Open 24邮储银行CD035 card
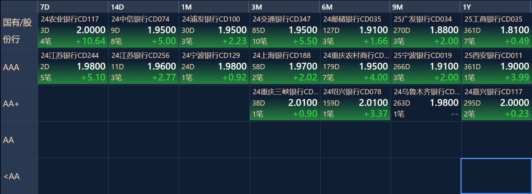Image resolution: width=532 pixels, height=194 pixels. [355, 30]
